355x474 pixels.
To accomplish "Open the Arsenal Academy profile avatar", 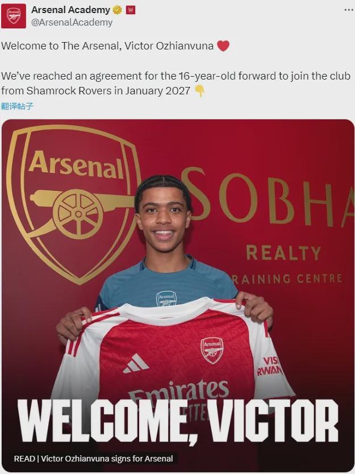I will tap(14, 15).
